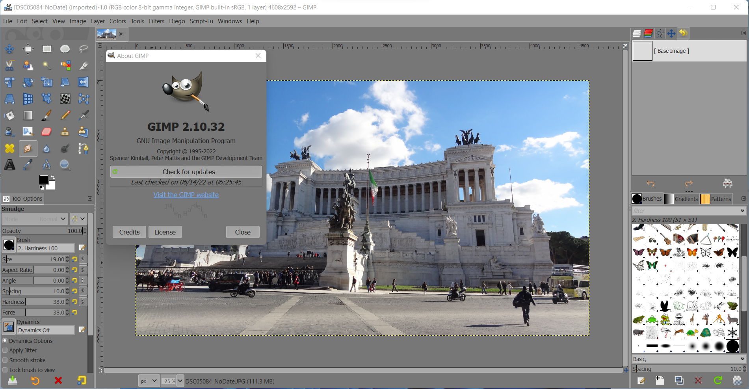The height and width of the screenshot is (389, 749).
Task: Select the Select by Color tool
Action: (65, 65)
